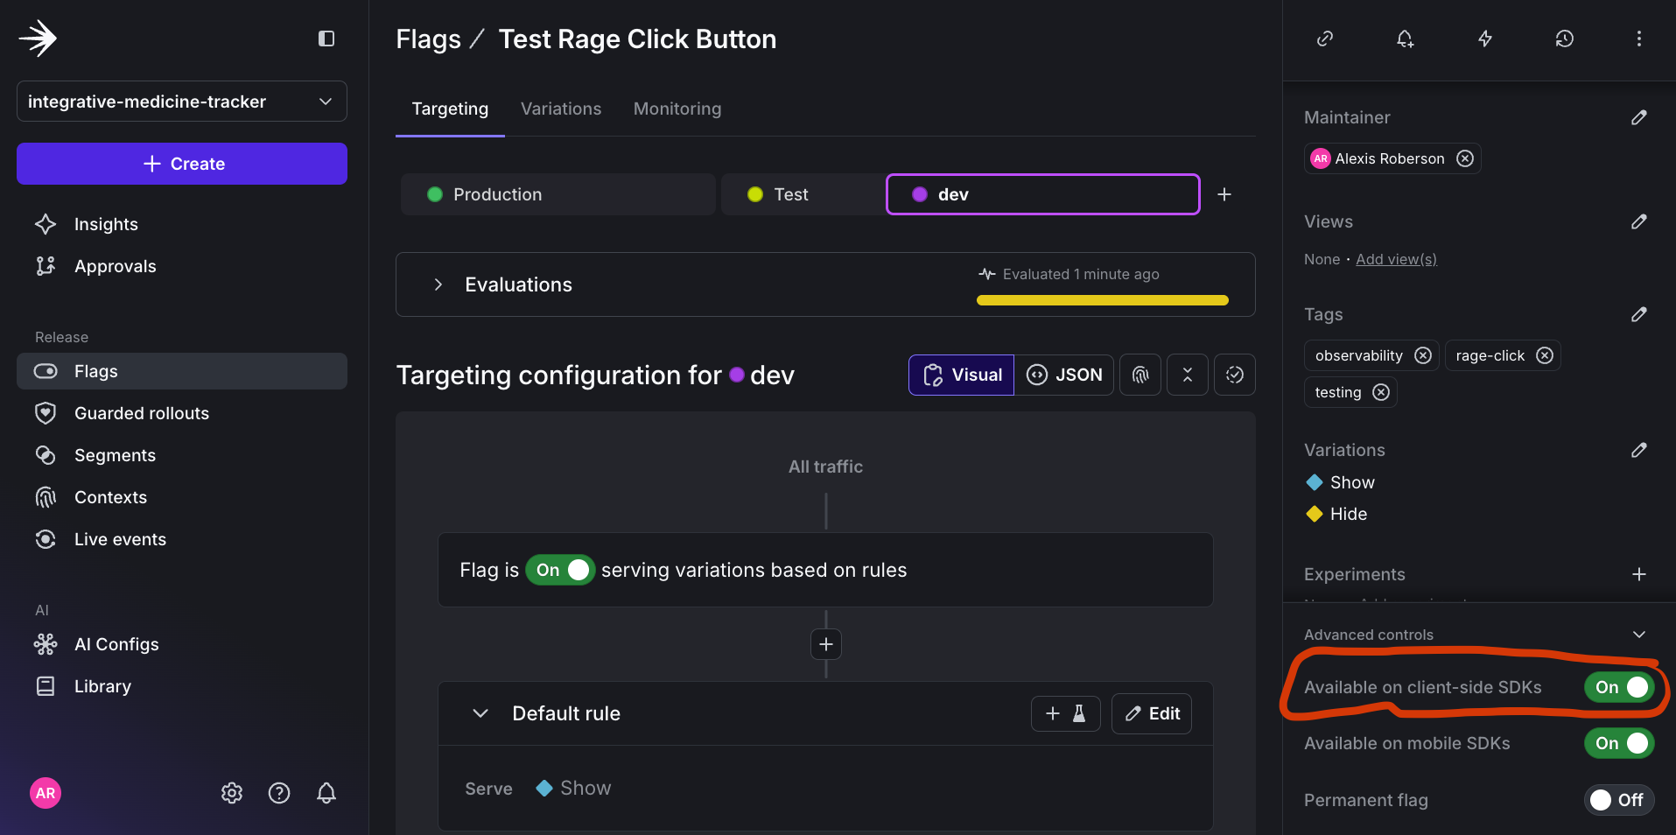Screen dimensions: 1676x835
Task: Copy the flag link icon
Action: (x=1324, y=39)
